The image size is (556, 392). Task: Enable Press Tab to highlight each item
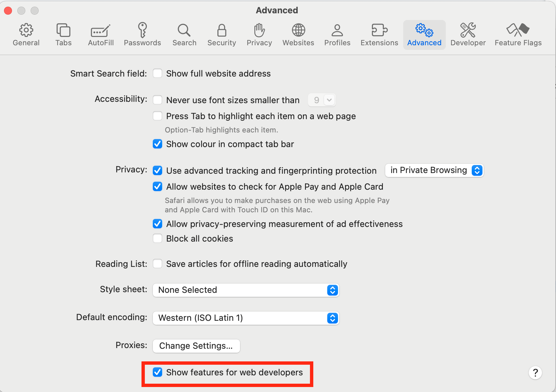click(x=157, y=116)
